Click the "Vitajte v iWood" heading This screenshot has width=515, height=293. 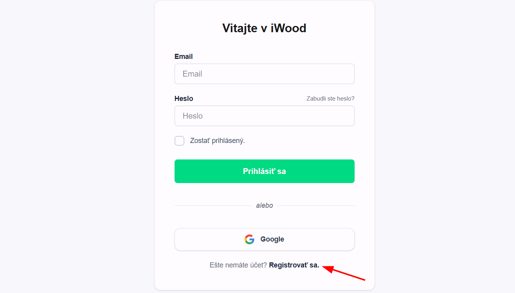tap(264, 28)
